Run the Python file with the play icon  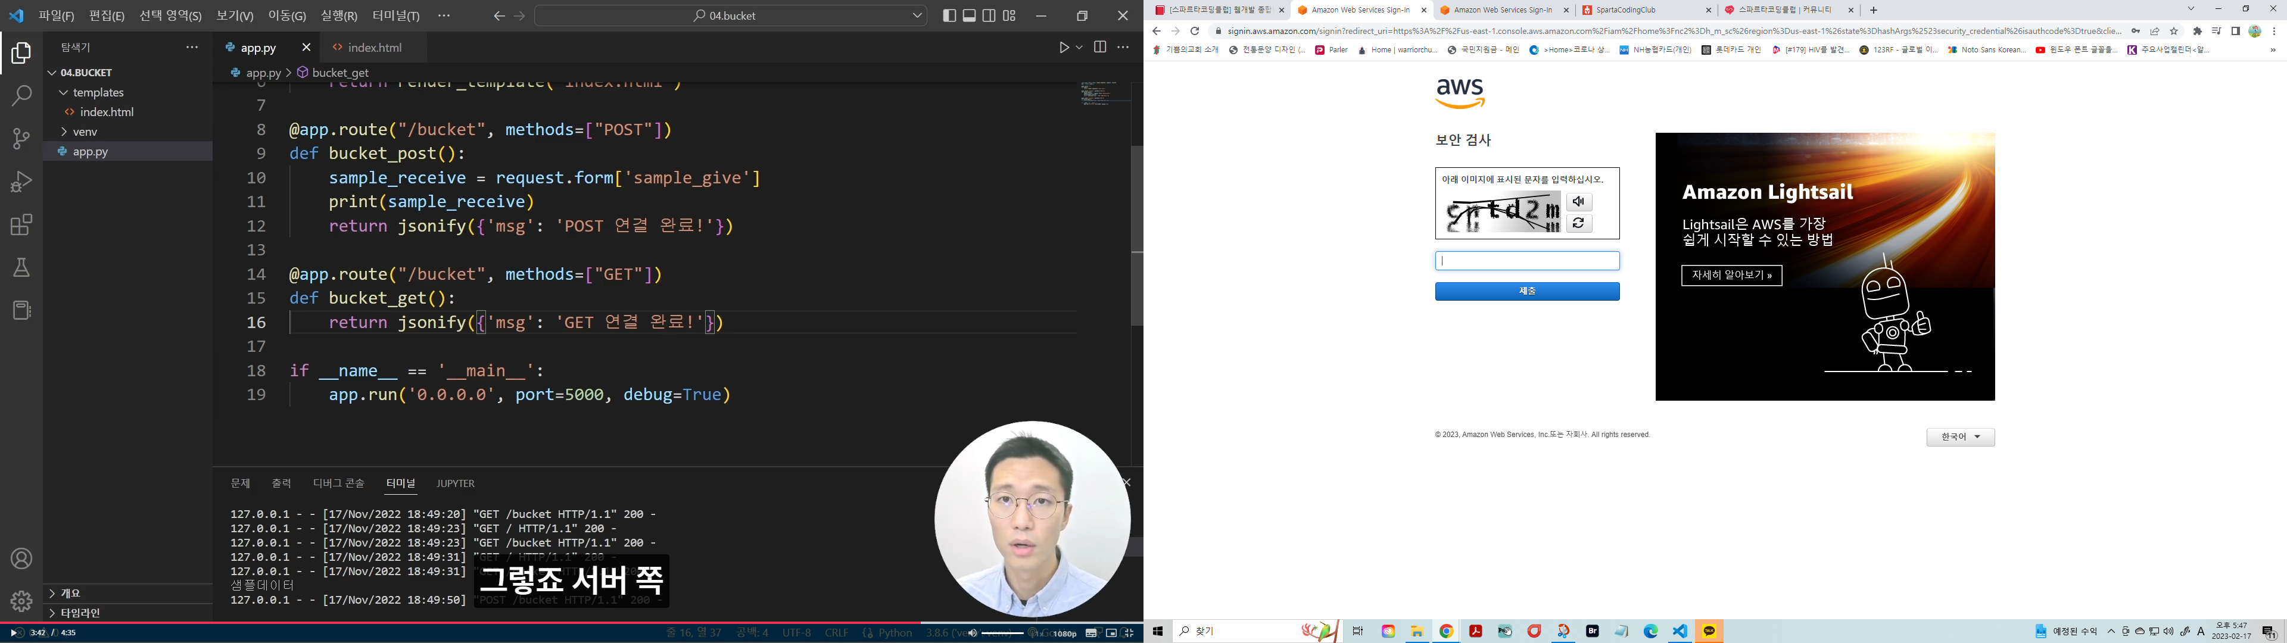[x=1064, y=47]
